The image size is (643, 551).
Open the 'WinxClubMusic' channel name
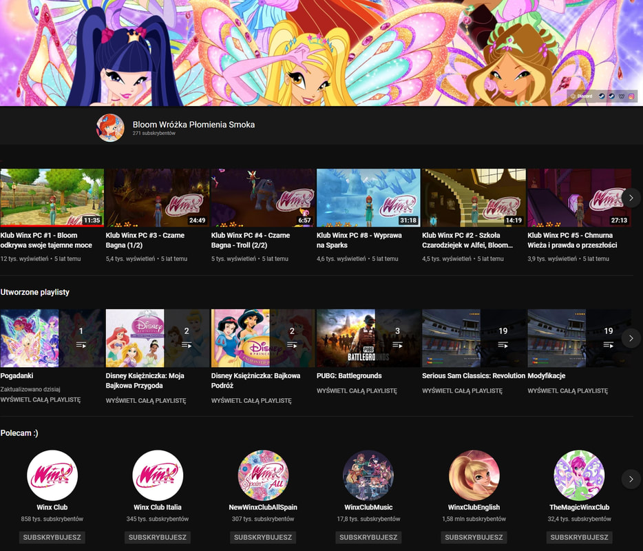(x=368, y=507)
